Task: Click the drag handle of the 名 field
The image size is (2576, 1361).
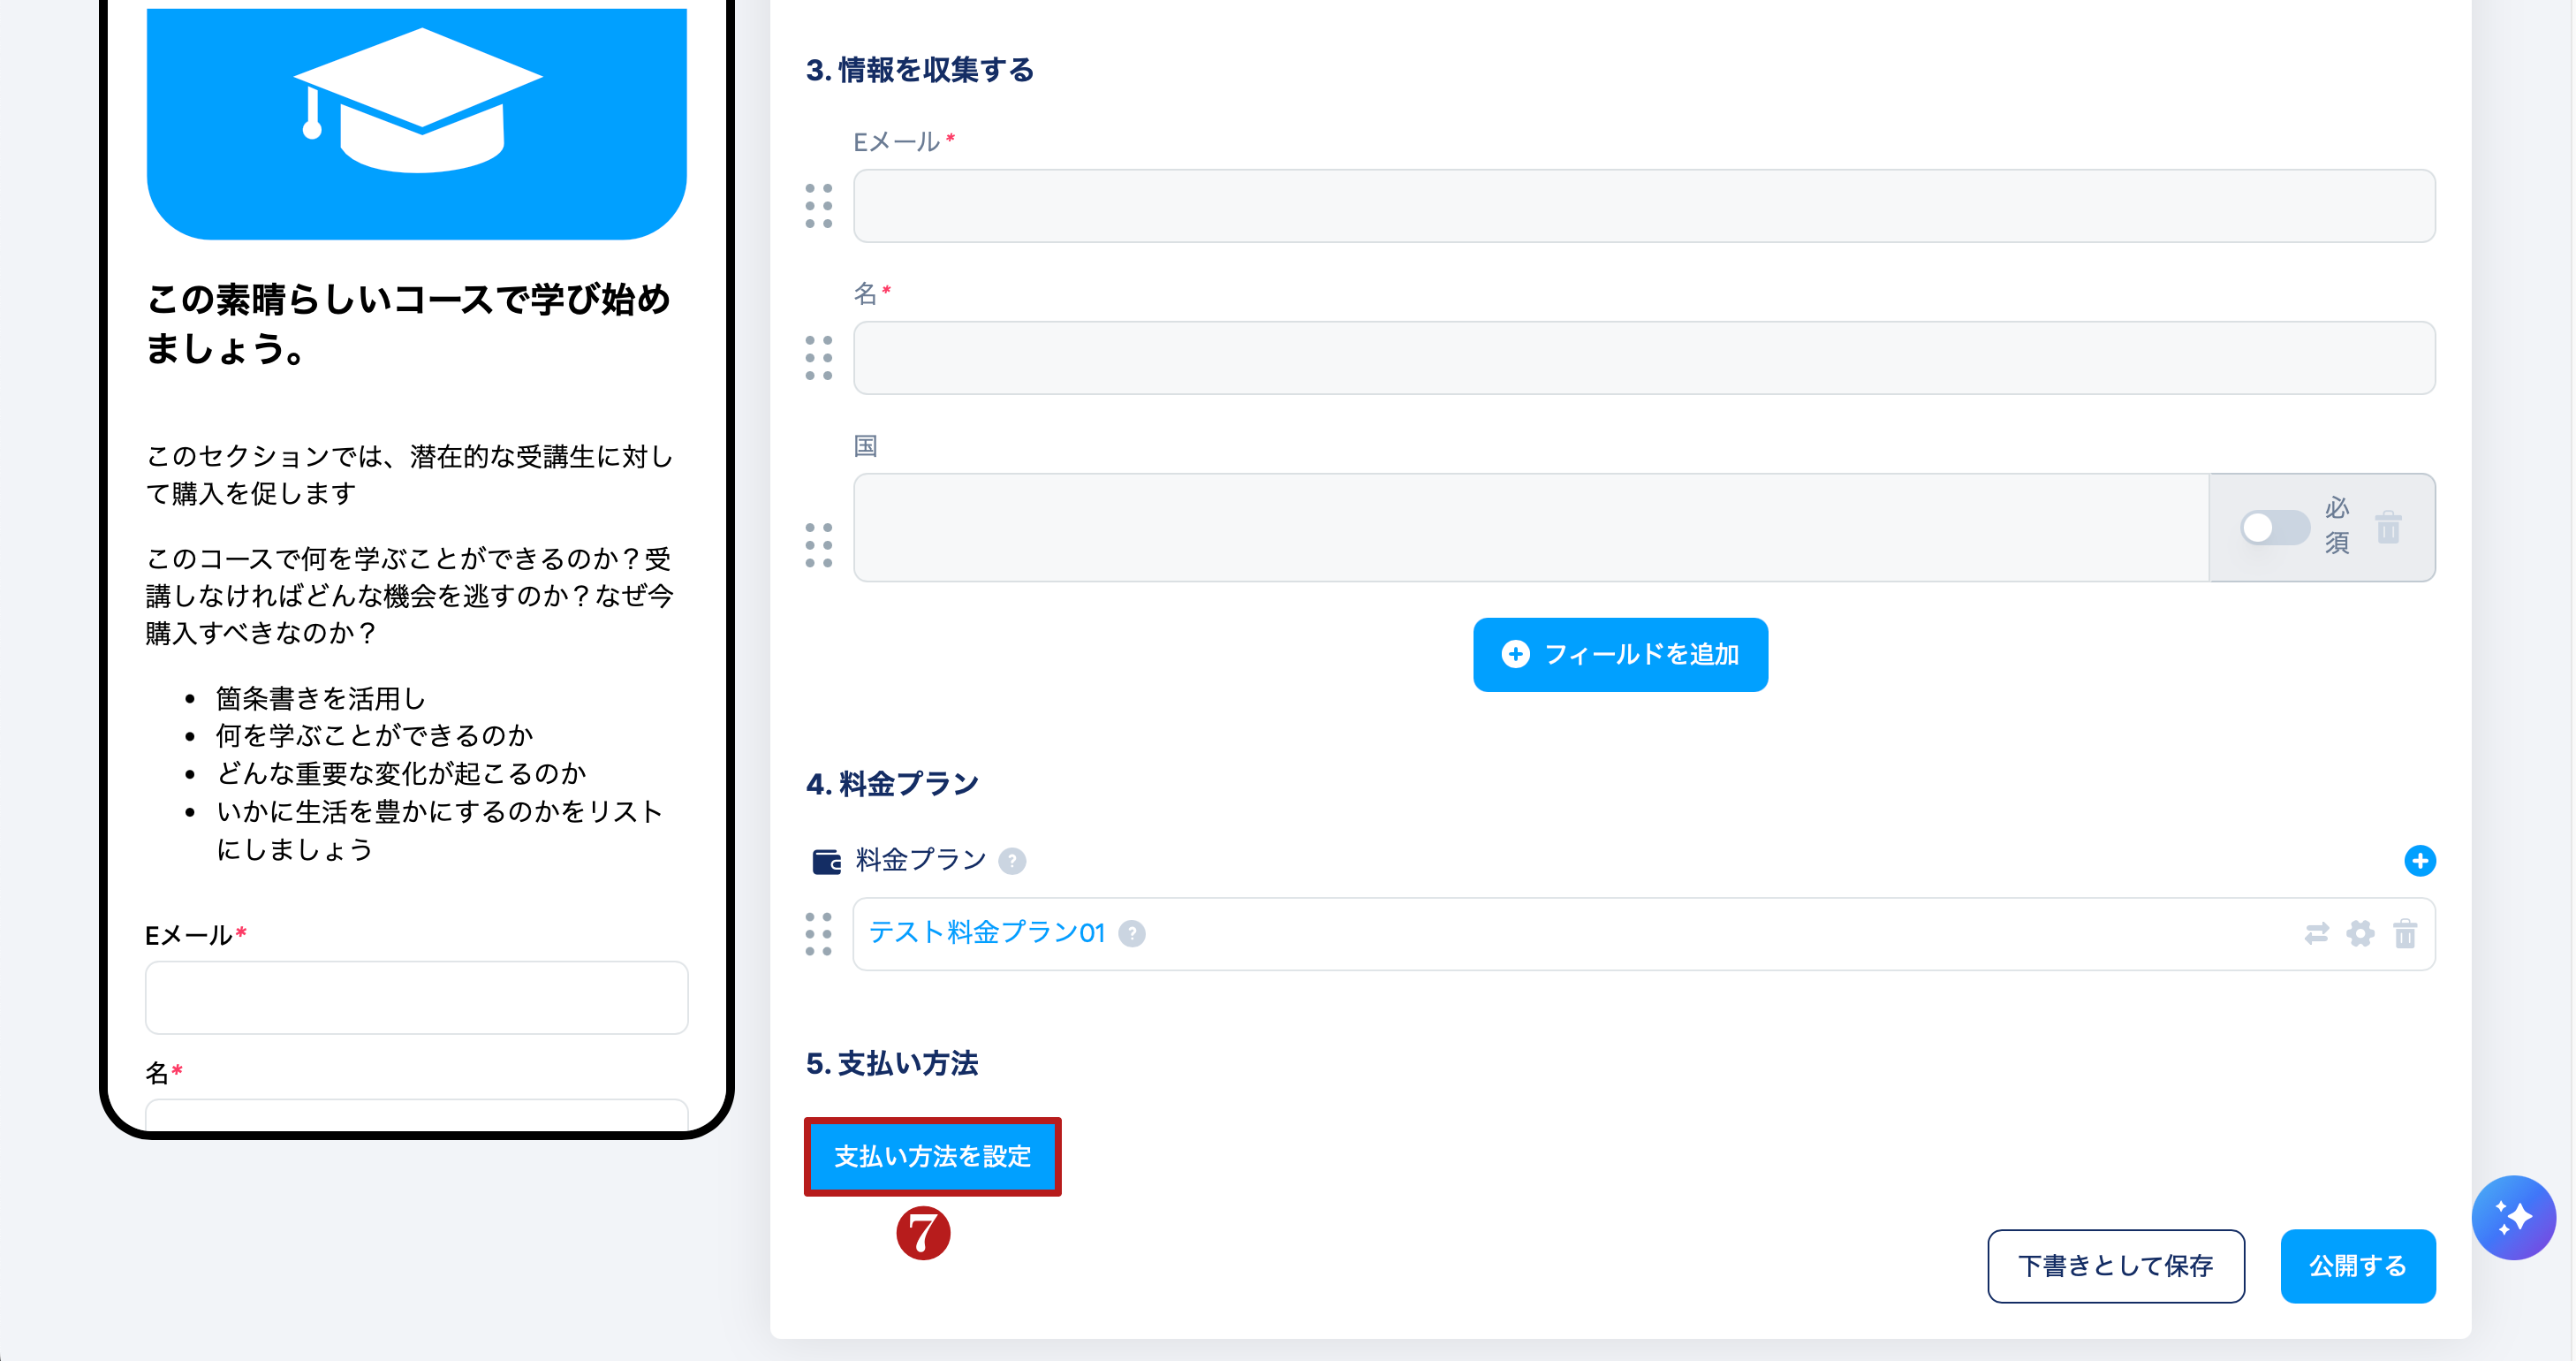Action: (x=818, y=358)
